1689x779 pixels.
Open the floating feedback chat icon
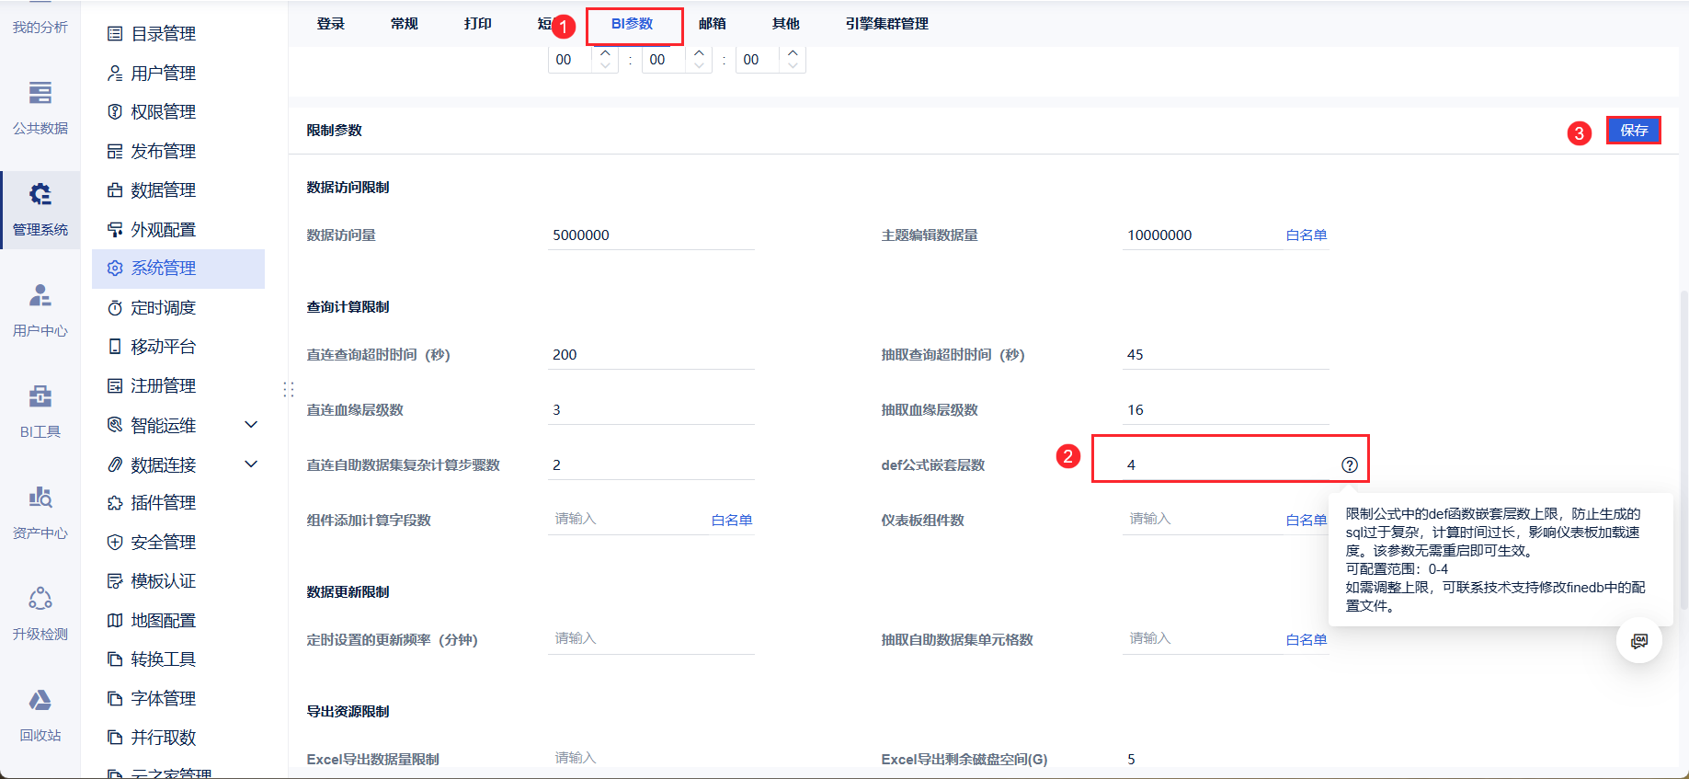[x=1639, y=641]
